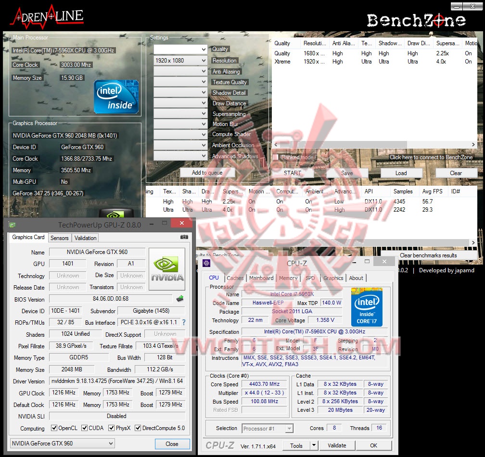This screenshot has width=485, height=457.
Task: Click the START benchmark button
Action: (293, 173)
